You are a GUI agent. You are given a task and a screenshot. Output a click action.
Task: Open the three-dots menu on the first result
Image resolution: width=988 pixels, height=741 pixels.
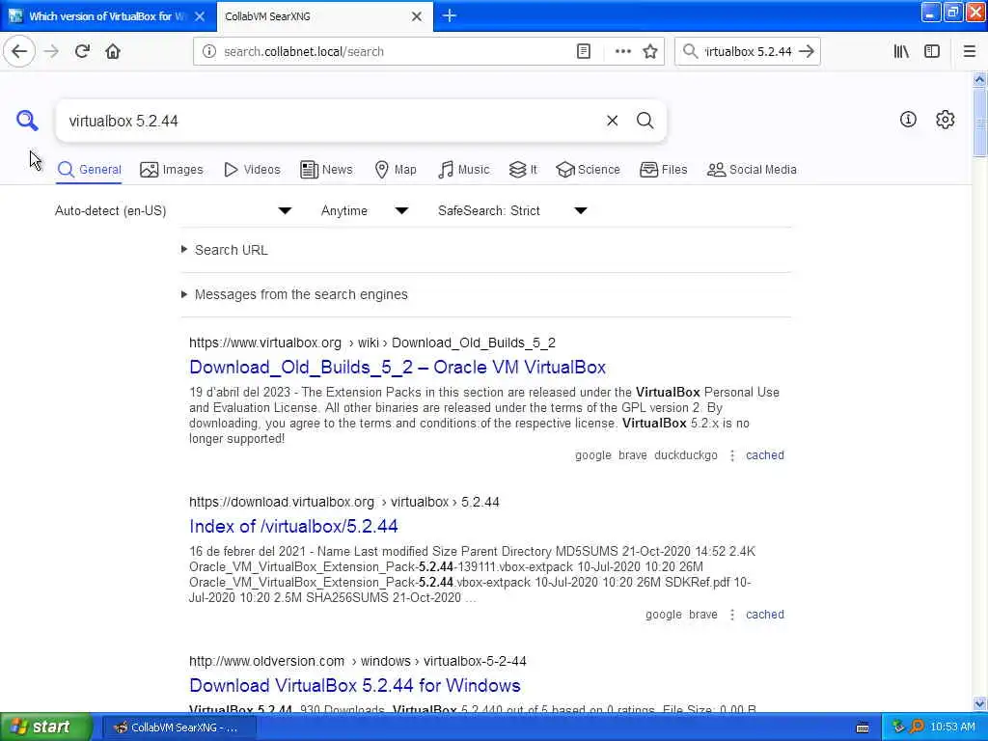coord(731,455)
